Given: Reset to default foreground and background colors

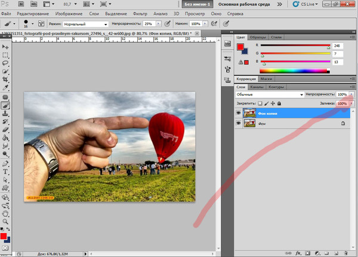Looking at the screenshot, I should point(2,229).
